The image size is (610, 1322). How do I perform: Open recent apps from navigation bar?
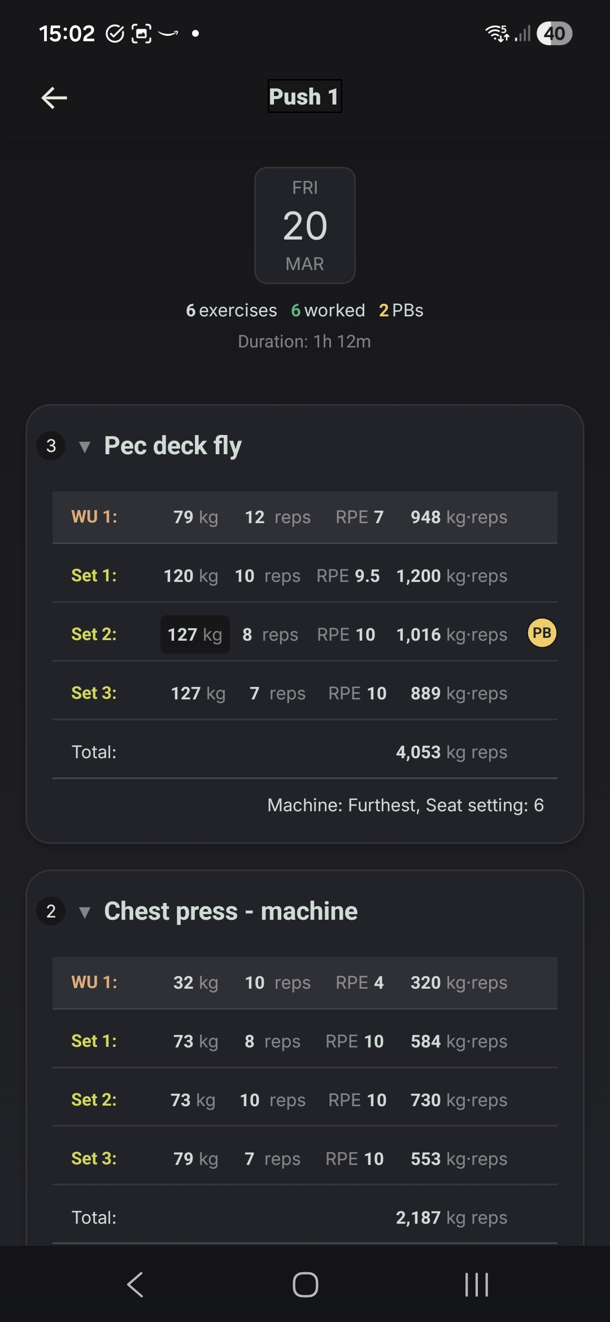476,1285
